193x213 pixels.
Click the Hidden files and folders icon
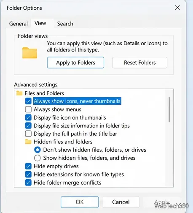click(28, 142)
